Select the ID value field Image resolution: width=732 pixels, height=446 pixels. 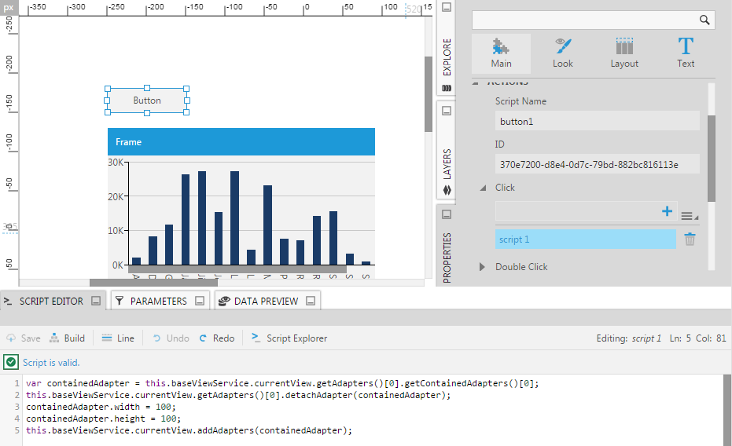click(x=597, y=164)
